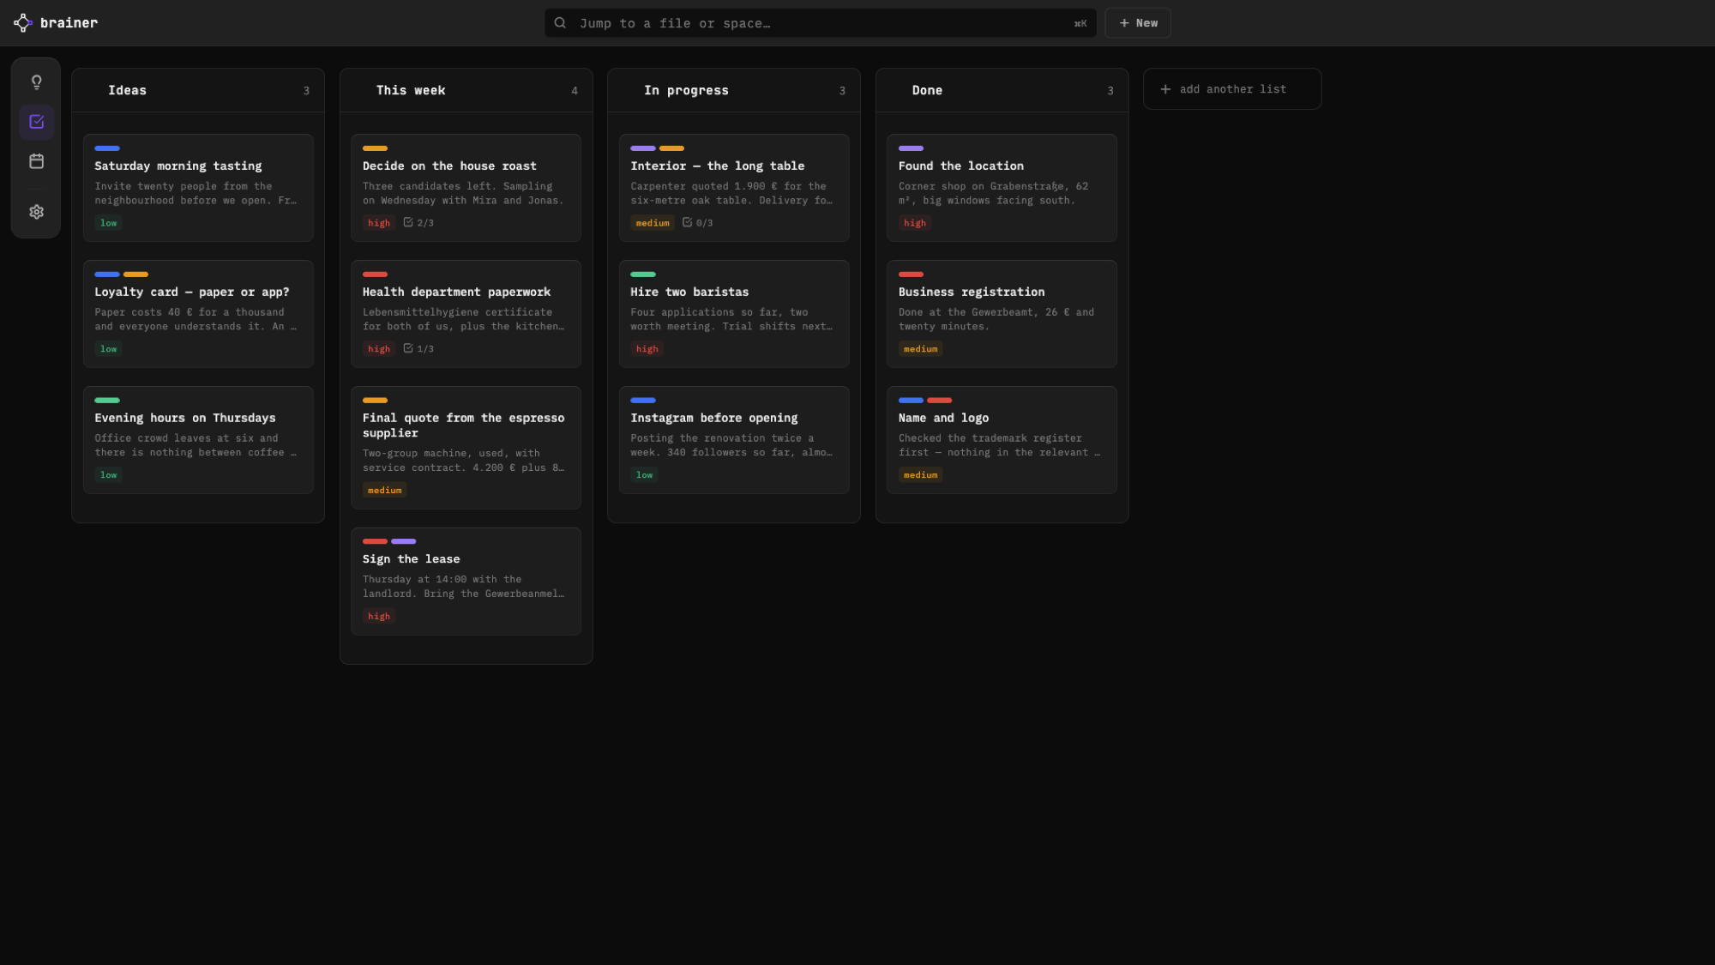Click blue label on Saturday morning tasting
This screenshot has width=1715, height=965.
107,148
